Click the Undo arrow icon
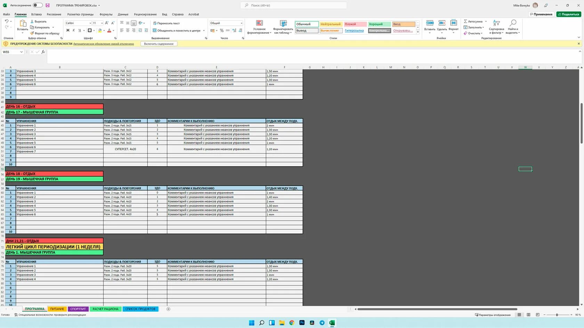 [6, 22]
